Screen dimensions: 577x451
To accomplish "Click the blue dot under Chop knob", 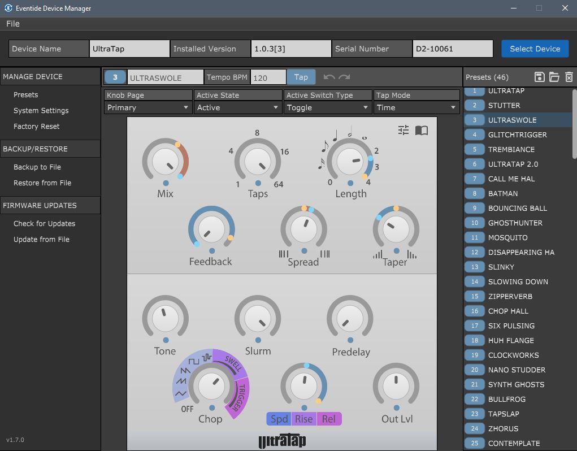I will tap(212, 408).
